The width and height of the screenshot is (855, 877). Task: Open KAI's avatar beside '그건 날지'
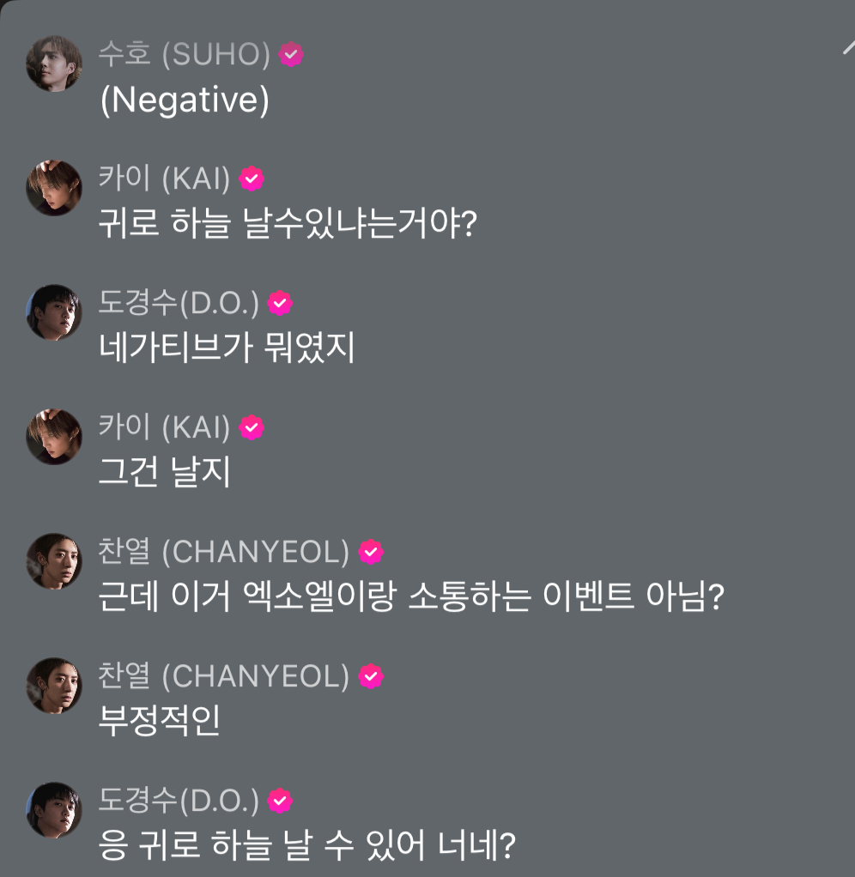(x=54, y=437)
